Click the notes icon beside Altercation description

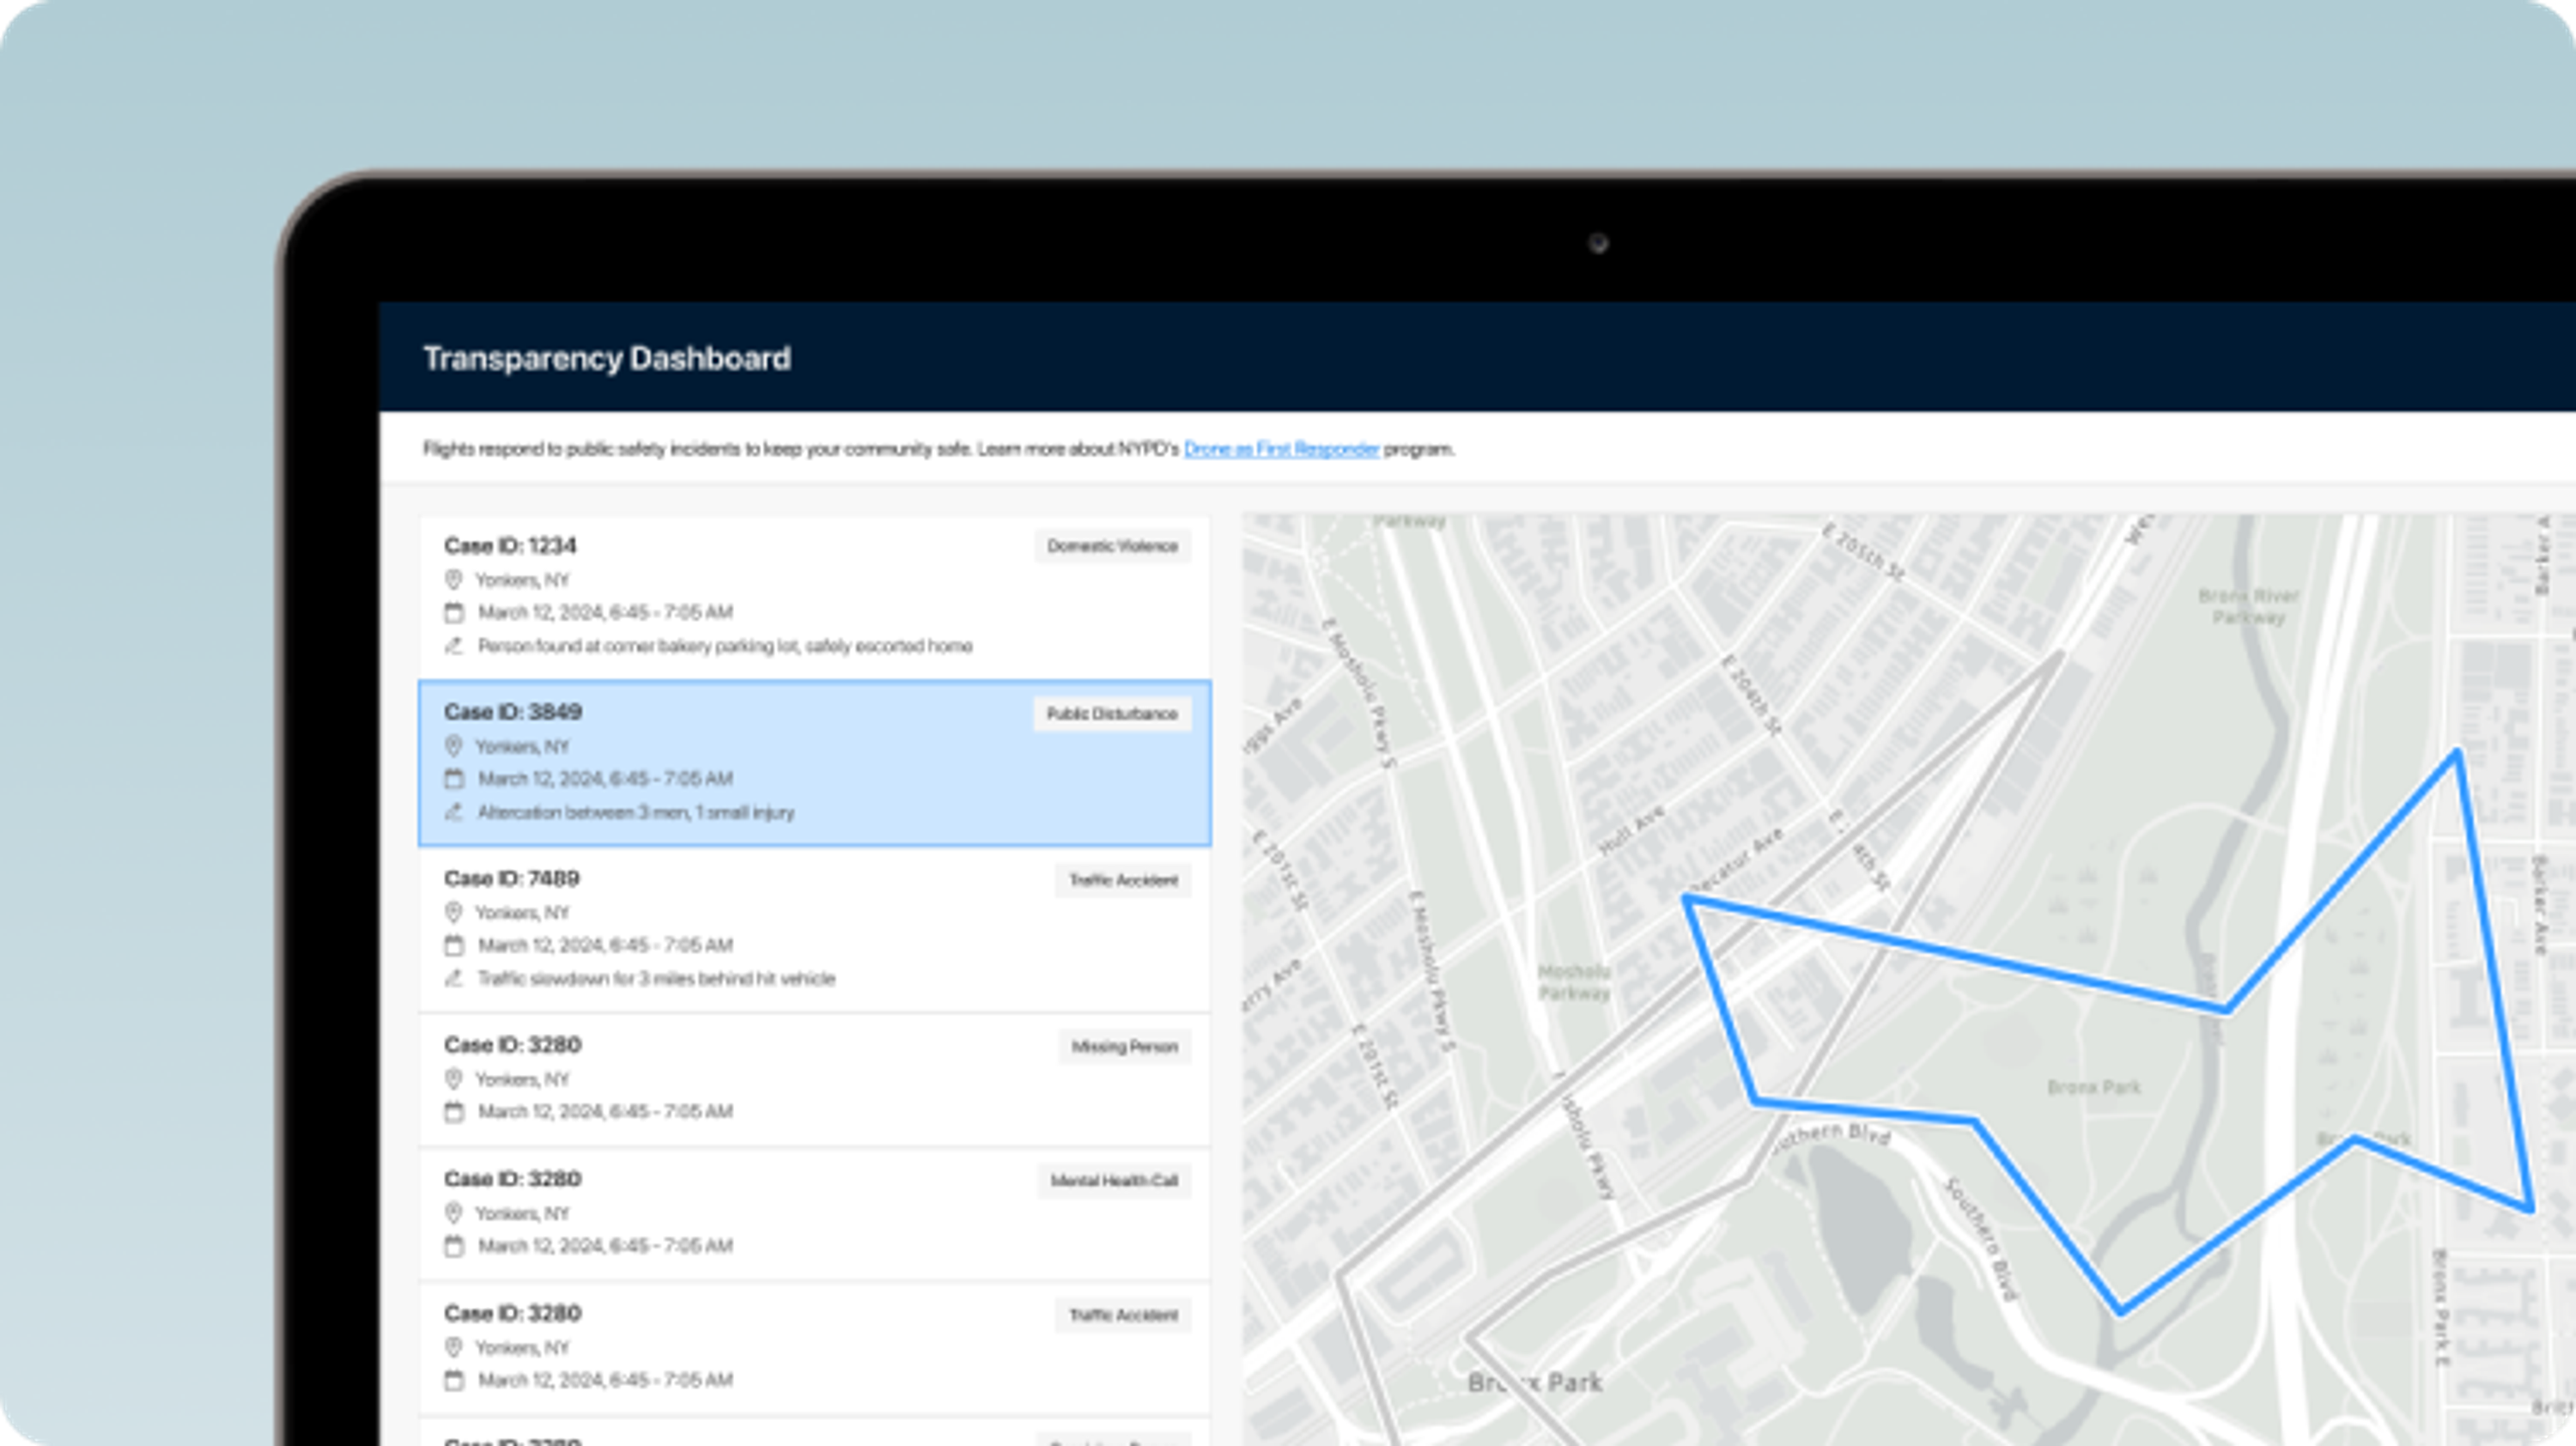tap(454, 812)
